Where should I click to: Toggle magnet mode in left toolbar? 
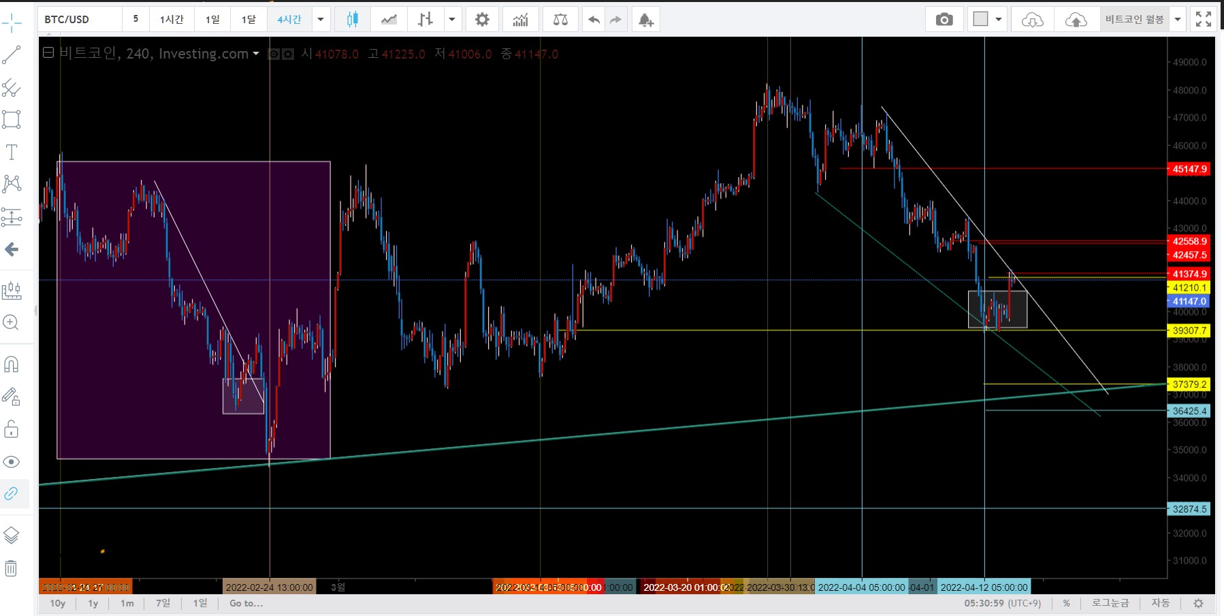tap(12, 365)
